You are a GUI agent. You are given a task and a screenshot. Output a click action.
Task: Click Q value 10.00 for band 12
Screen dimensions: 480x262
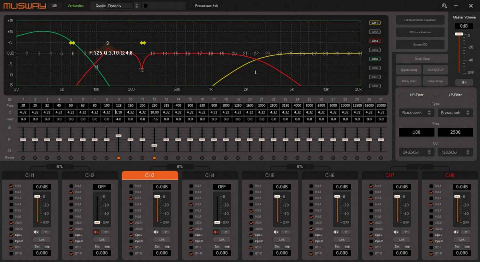click(x=154, y=112)
